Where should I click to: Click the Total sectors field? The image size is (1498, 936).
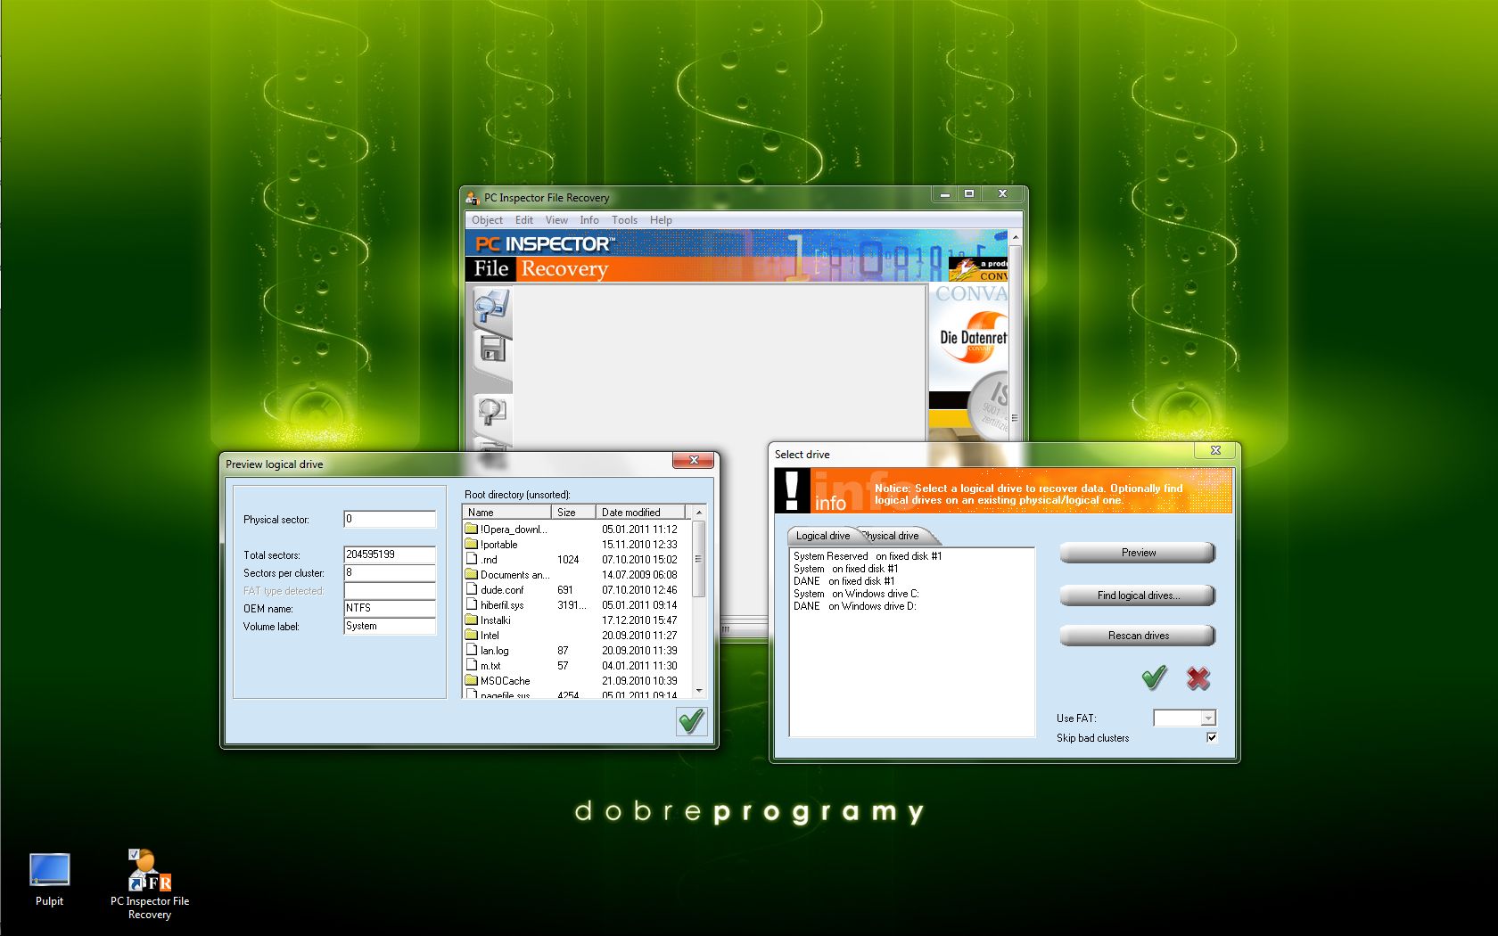[390, 554]
